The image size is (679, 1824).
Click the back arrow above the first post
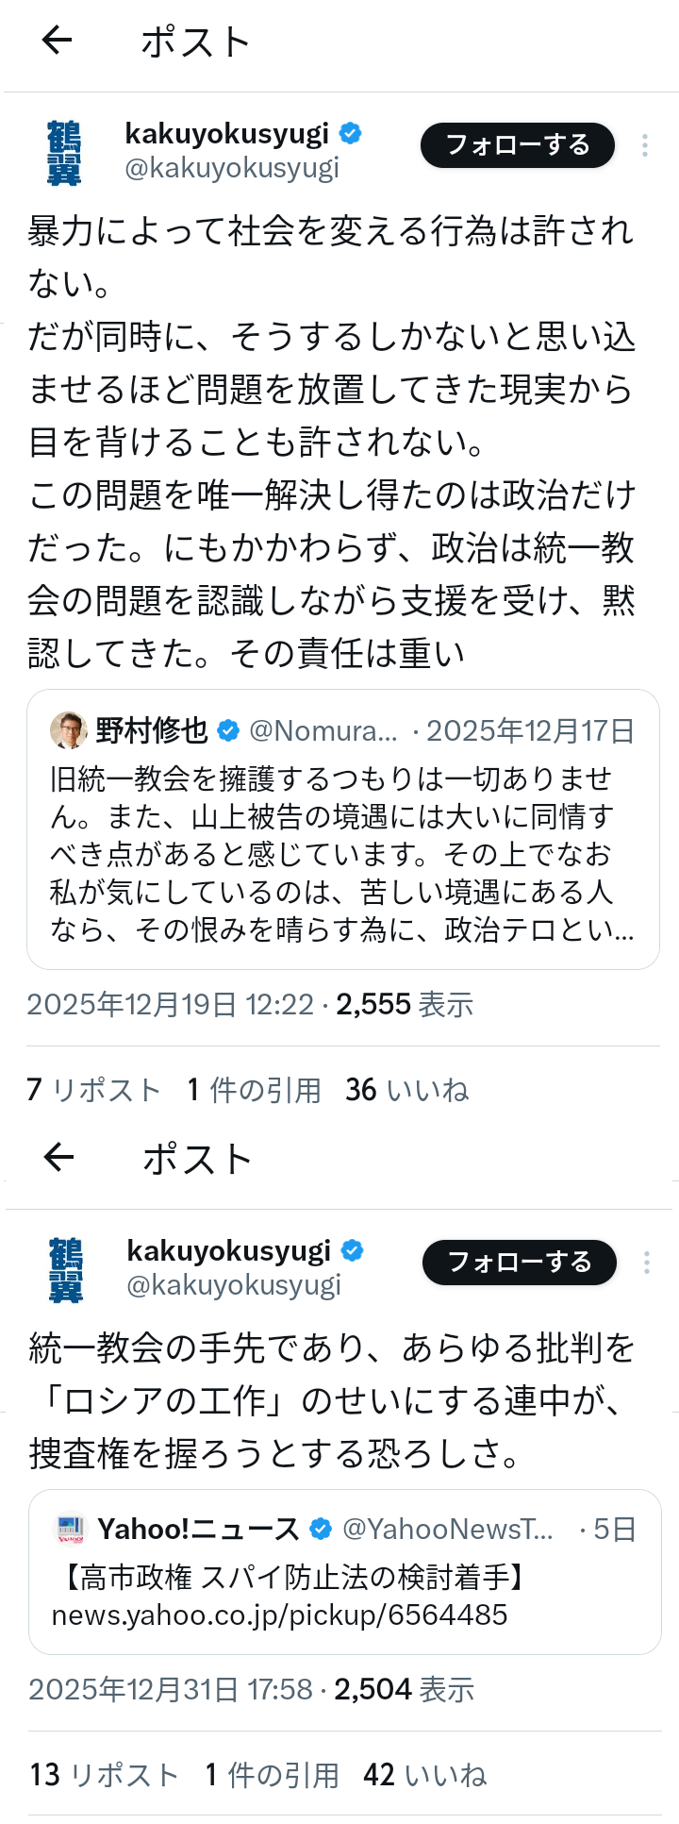(x=58, y=40)
